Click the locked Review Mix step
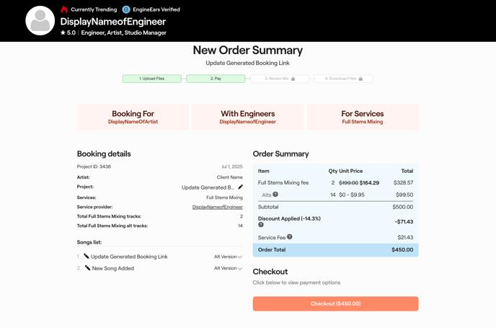The image size is (496, 328). click(280, 79)
